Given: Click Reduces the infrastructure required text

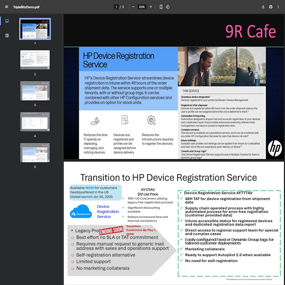Looking at the screenshot, I should pyautogui.click(x=157, y=139).
